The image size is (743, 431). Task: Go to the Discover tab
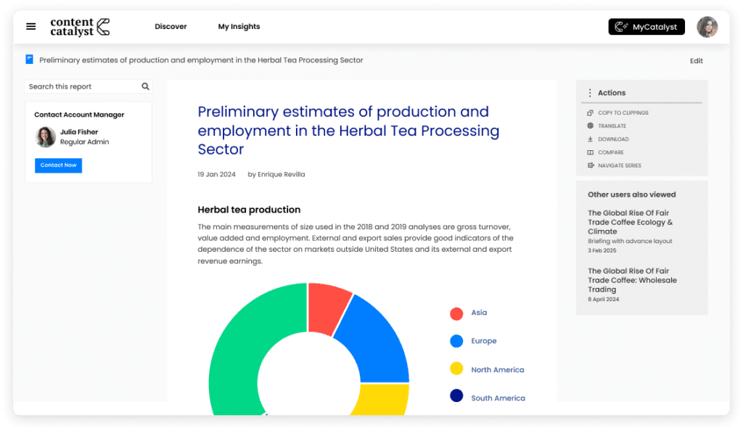click(x=171, y=27)
